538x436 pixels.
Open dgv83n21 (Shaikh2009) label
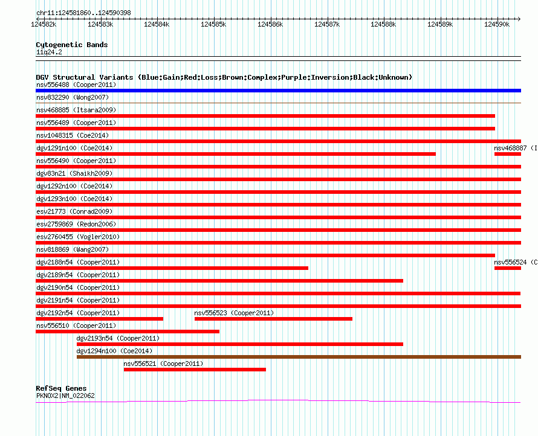[74, 173]
